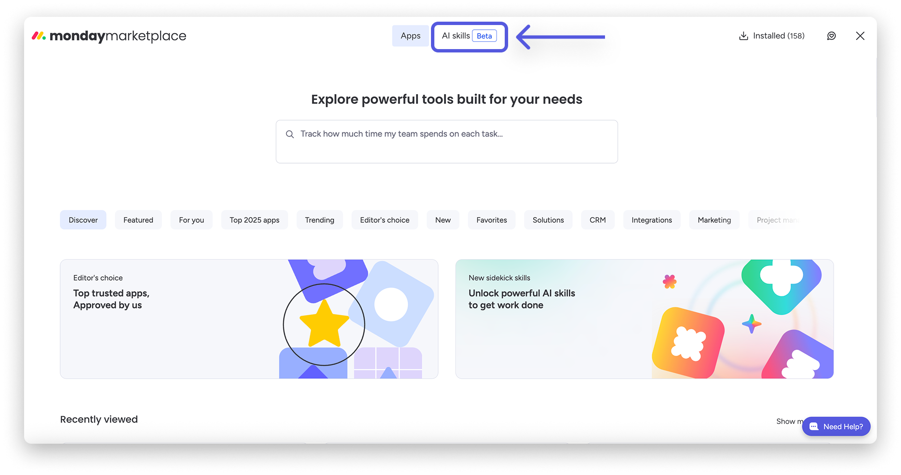Click the Explore powerful tools heading

446,99
